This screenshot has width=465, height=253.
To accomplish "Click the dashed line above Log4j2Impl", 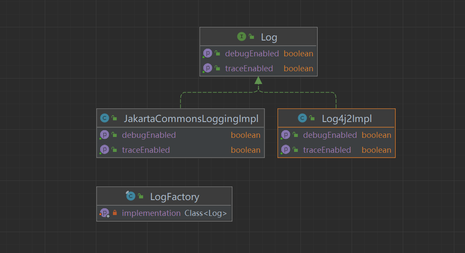I will pos(336,99).
